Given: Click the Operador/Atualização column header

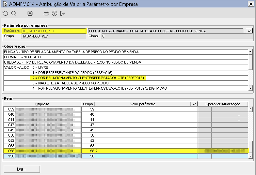Looking at the screenshot, I should tap(223, 104).
